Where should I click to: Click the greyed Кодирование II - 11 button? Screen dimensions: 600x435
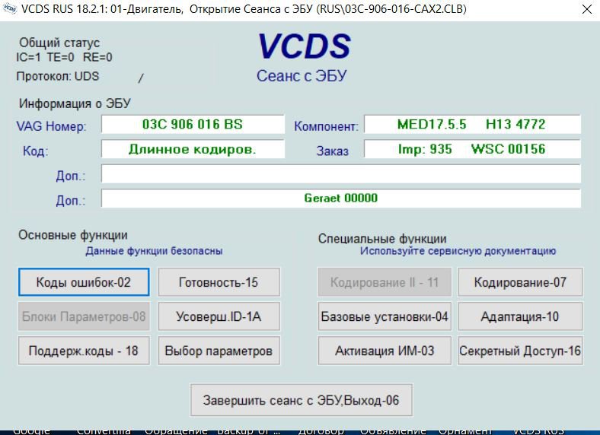tap(385, 282)
